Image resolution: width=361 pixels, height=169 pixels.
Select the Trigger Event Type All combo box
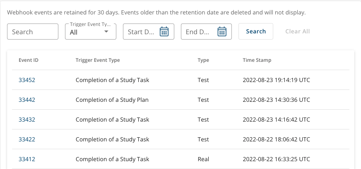pyautogui.click(x=91, y=32)
